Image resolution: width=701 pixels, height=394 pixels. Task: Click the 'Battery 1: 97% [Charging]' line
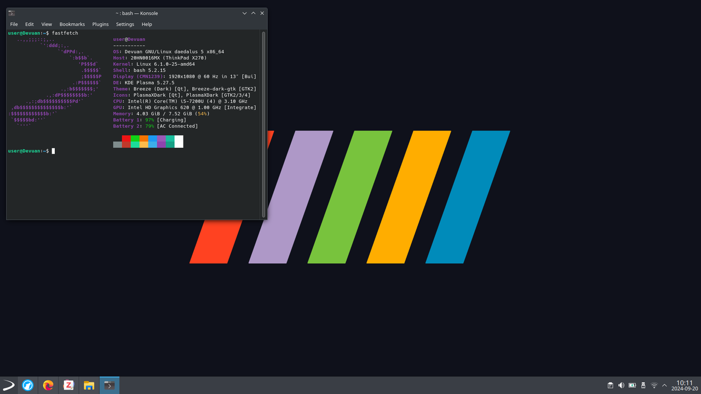coord(150,120)
